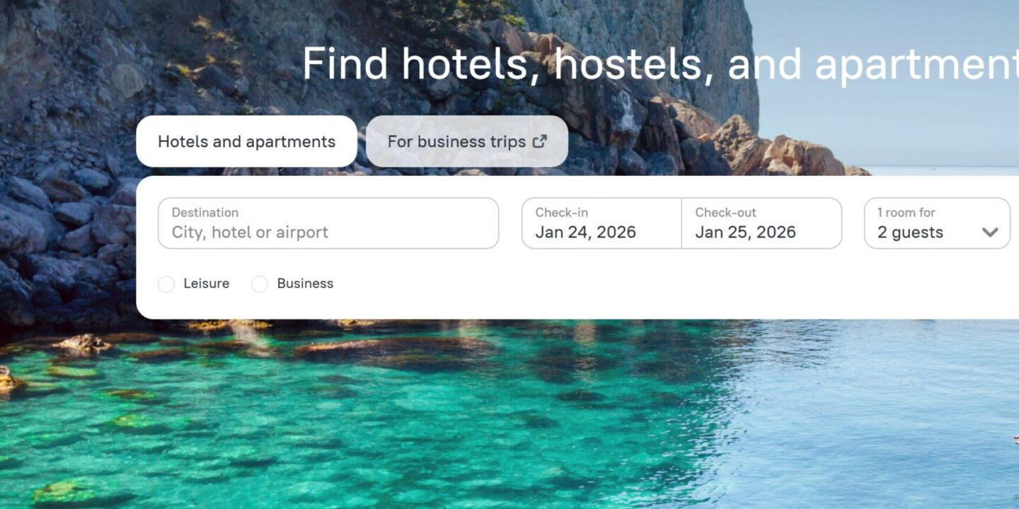Screen dimensions: 1019x509
Task: Open the For business trips tab
Action: (467, 141)
